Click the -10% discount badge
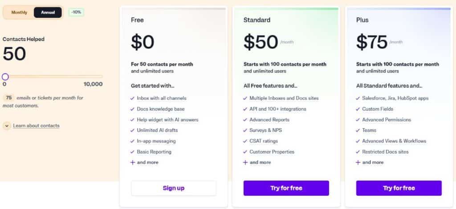Screen dimensions: 456x209 (77, 12)
